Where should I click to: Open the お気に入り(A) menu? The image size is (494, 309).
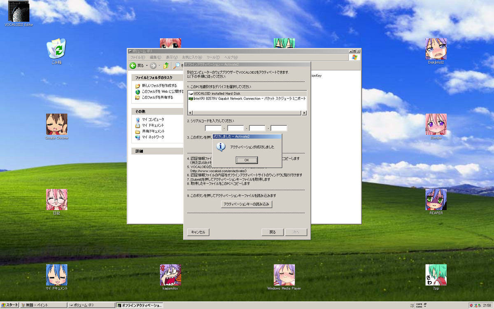coord(192,57)
